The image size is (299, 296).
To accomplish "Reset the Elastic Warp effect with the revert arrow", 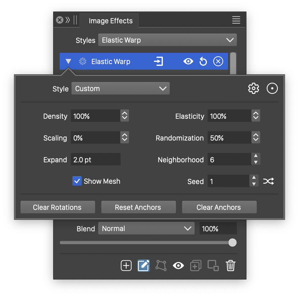I will [x=203, y=62].
